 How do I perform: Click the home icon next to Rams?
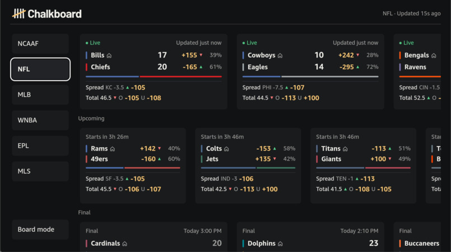[112, 148]
